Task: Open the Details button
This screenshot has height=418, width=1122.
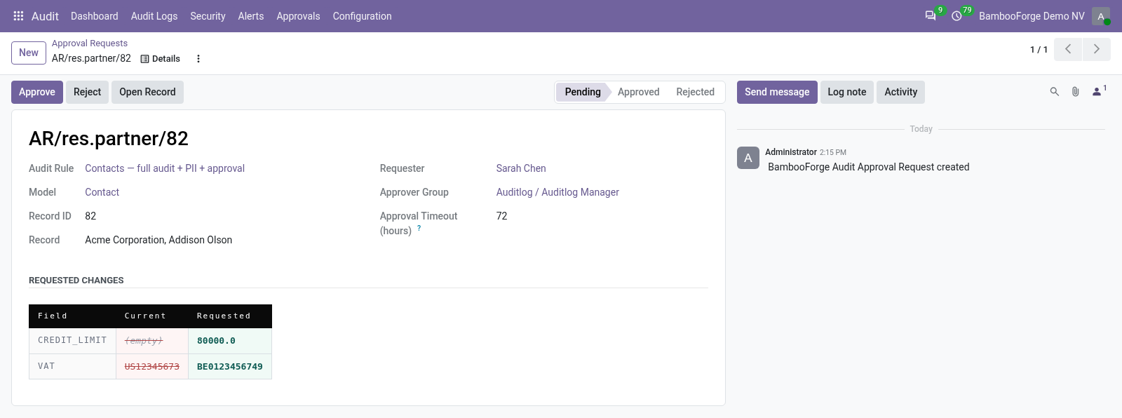Action: [161, 59]
